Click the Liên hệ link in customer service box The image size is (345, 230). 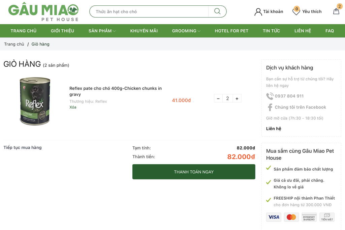tap(274, 129)
